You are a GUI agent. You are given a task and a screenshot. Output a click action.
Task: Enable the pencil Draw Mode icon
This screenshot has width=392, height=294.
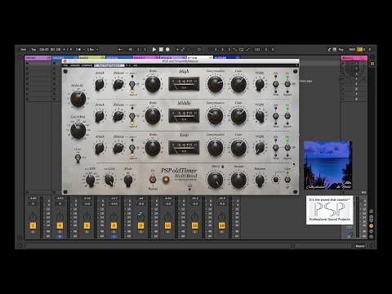329,49
